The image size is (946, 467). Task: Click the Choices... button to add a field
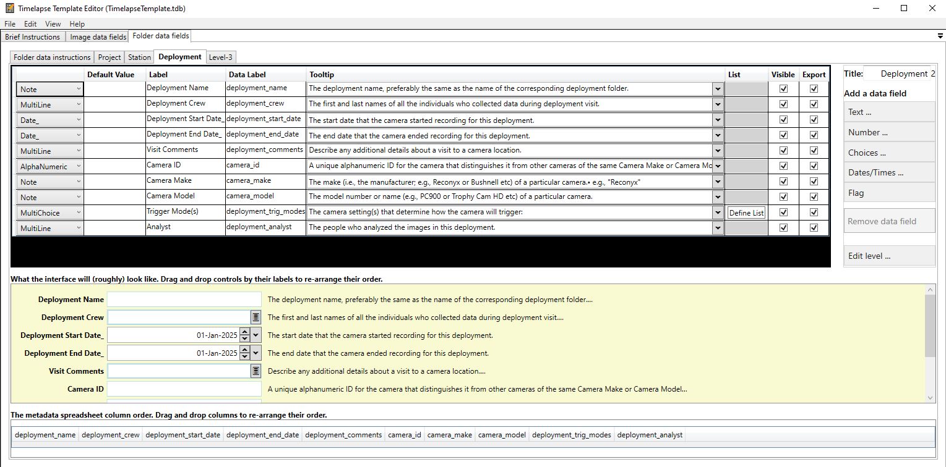coord(889,152)
